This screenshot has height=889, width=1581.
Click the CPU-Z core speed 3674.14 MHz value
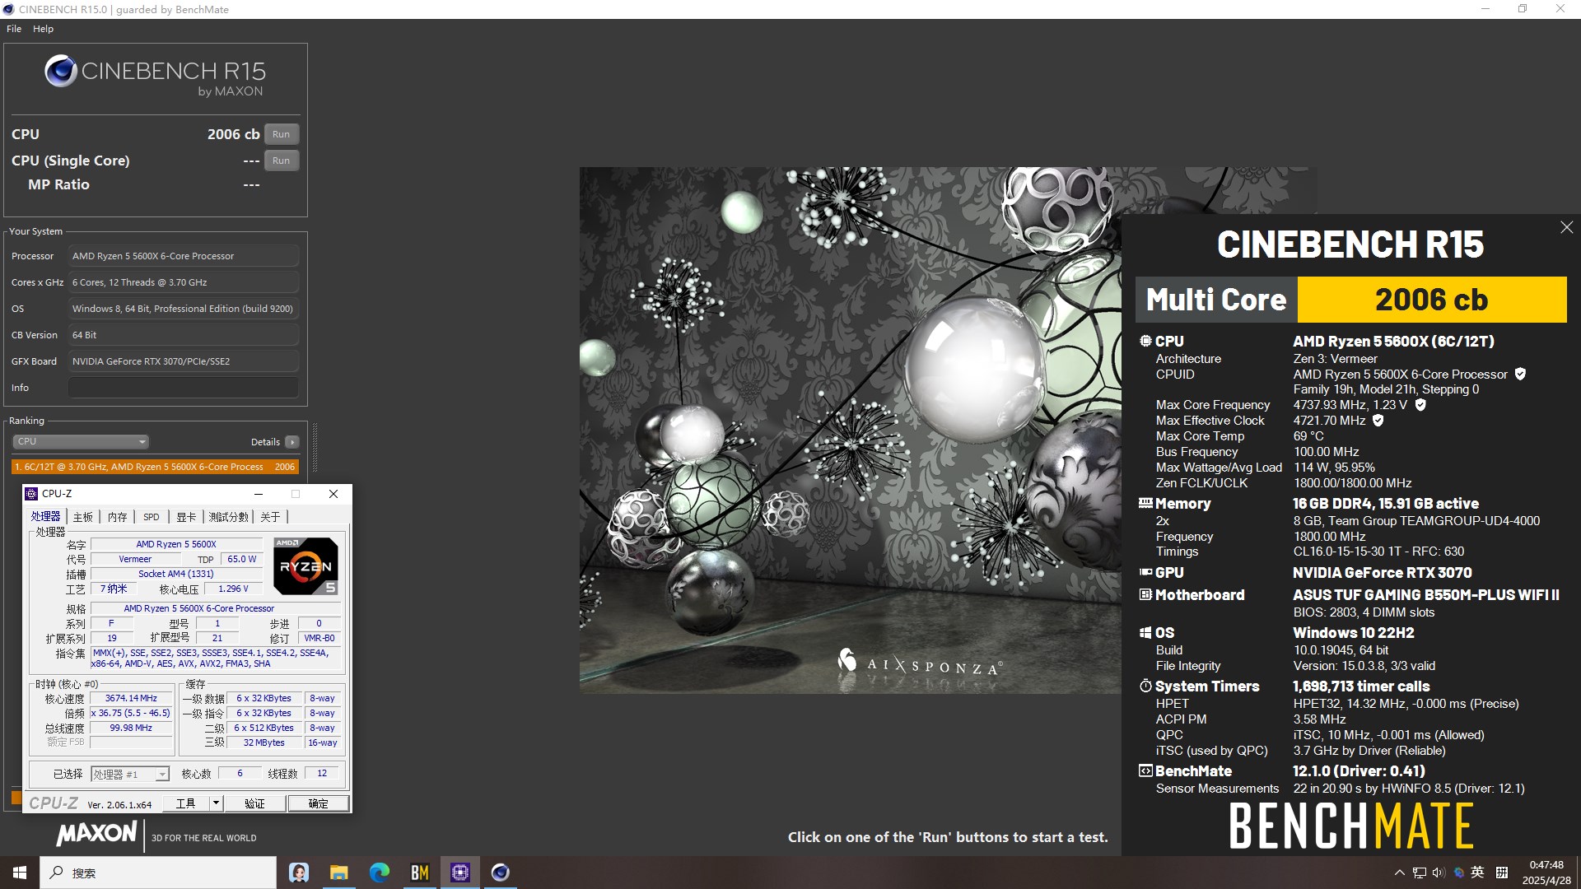click(131, 698)
